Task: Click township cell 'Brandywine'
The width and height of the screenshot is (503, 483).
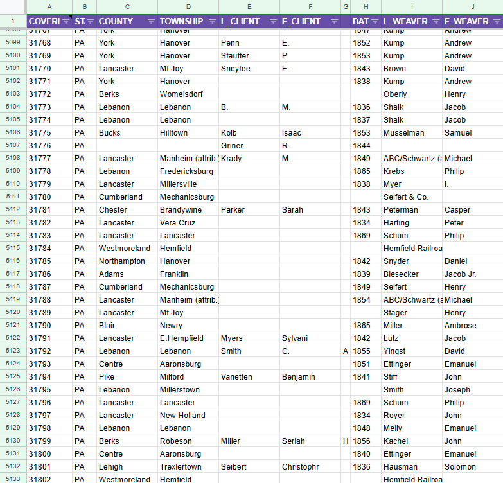Action: (x=188, y=210)
